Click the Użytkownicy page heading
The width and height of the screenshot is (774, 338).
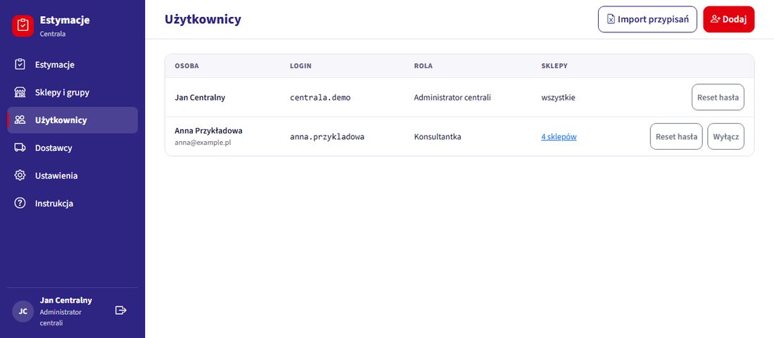[203, 19]
